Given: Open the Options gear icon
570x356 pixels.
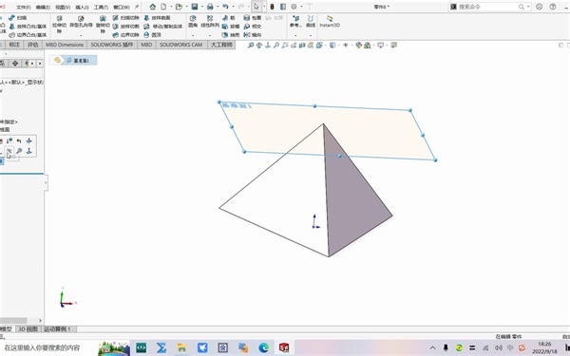Looking at the screenshot, I should pos(294,7).
